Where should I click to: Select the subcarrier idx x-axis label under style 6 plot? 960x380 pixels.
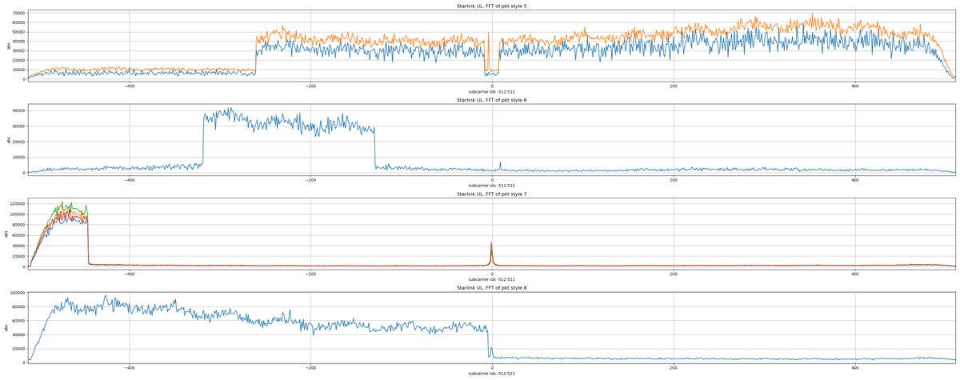491,185
